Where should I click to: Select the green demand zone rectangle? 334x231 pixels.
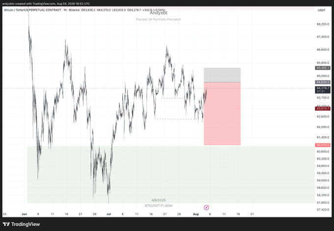click(171, 174)
